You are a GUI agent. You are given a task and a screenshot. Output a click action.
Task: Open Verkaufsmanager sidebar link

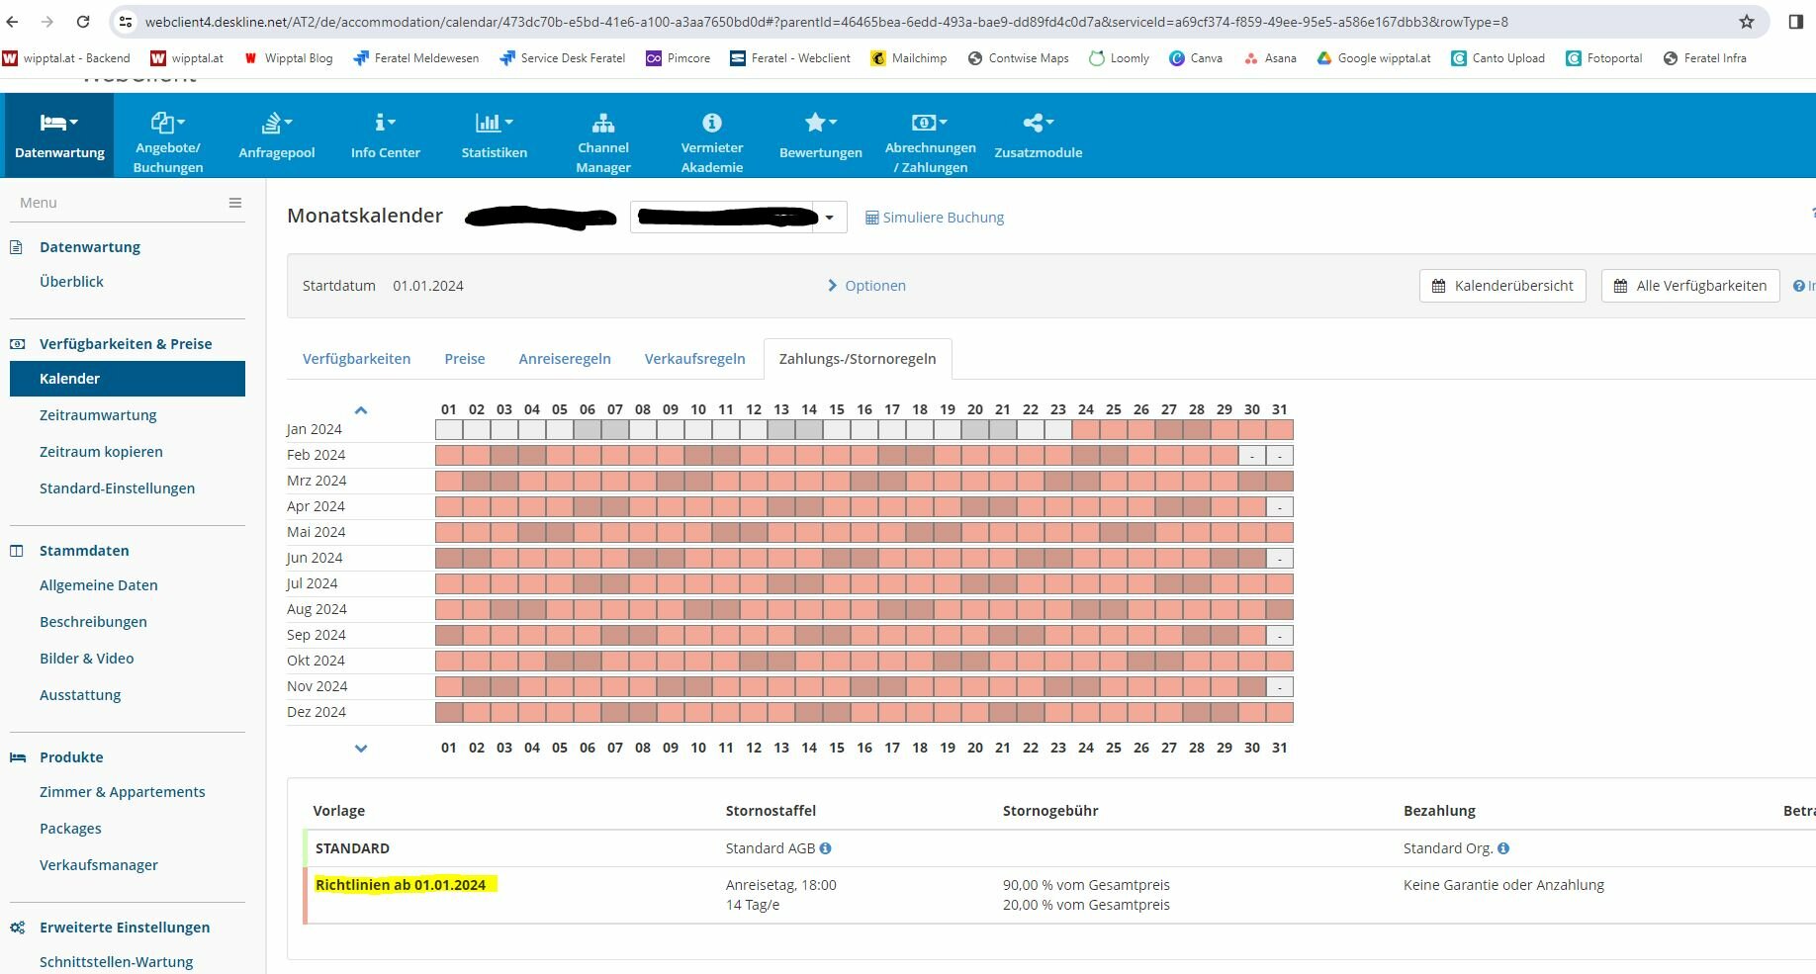(x=99, y=865)
